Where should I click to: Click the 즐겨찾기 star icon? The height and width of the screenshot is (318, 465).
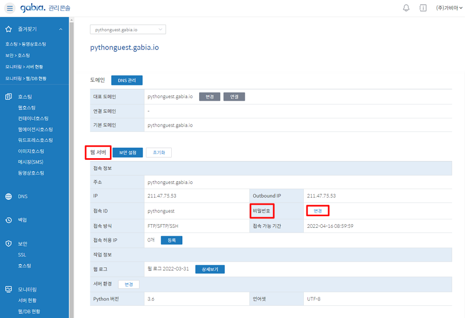point(8,29)
